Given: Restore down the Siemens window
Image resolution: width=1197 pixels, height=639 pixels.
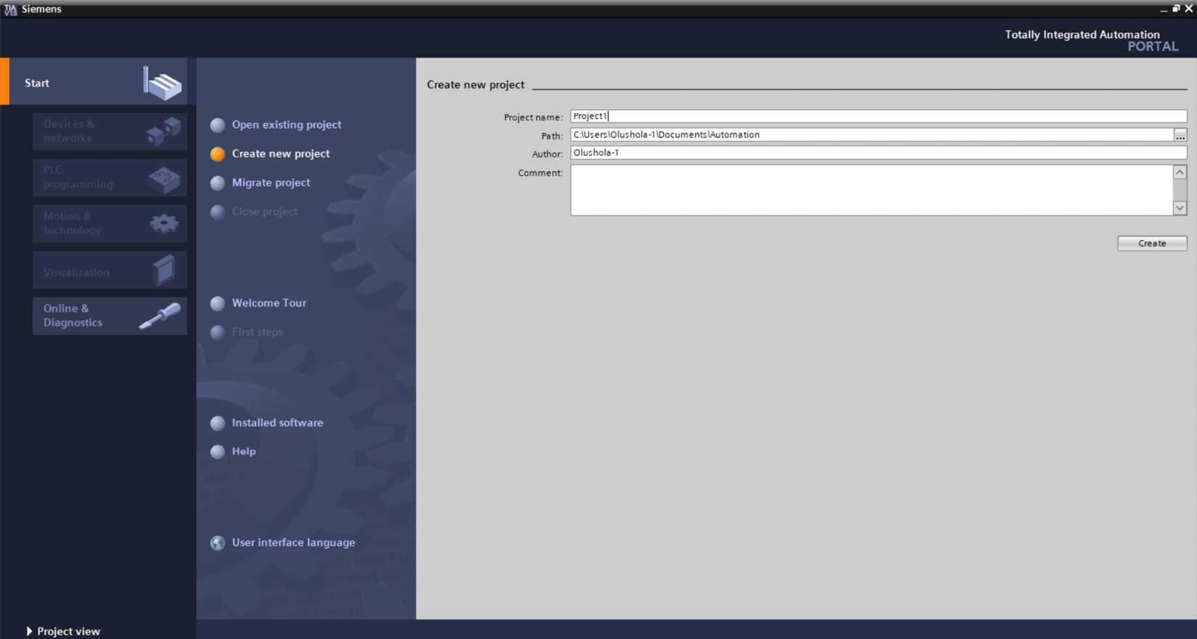Looking at the screenshot, I should point(1176,9).
